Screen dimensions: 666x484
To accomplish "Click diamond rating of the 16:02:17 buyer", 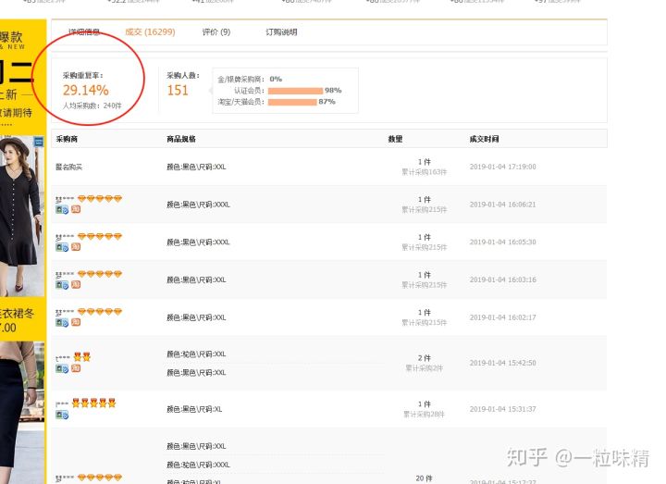I will click(x=99, y=312).
